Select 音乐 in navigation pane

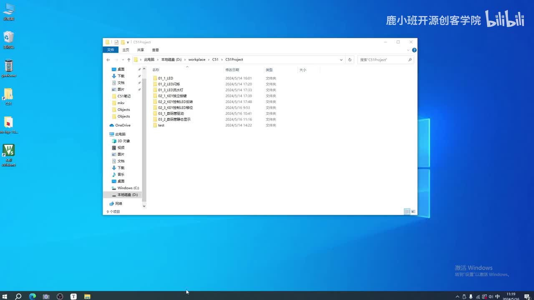[x=118, y=175]
